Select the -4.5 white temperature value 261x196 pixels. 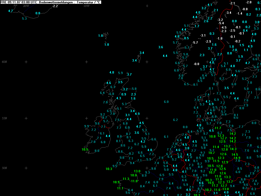[224, 27]
